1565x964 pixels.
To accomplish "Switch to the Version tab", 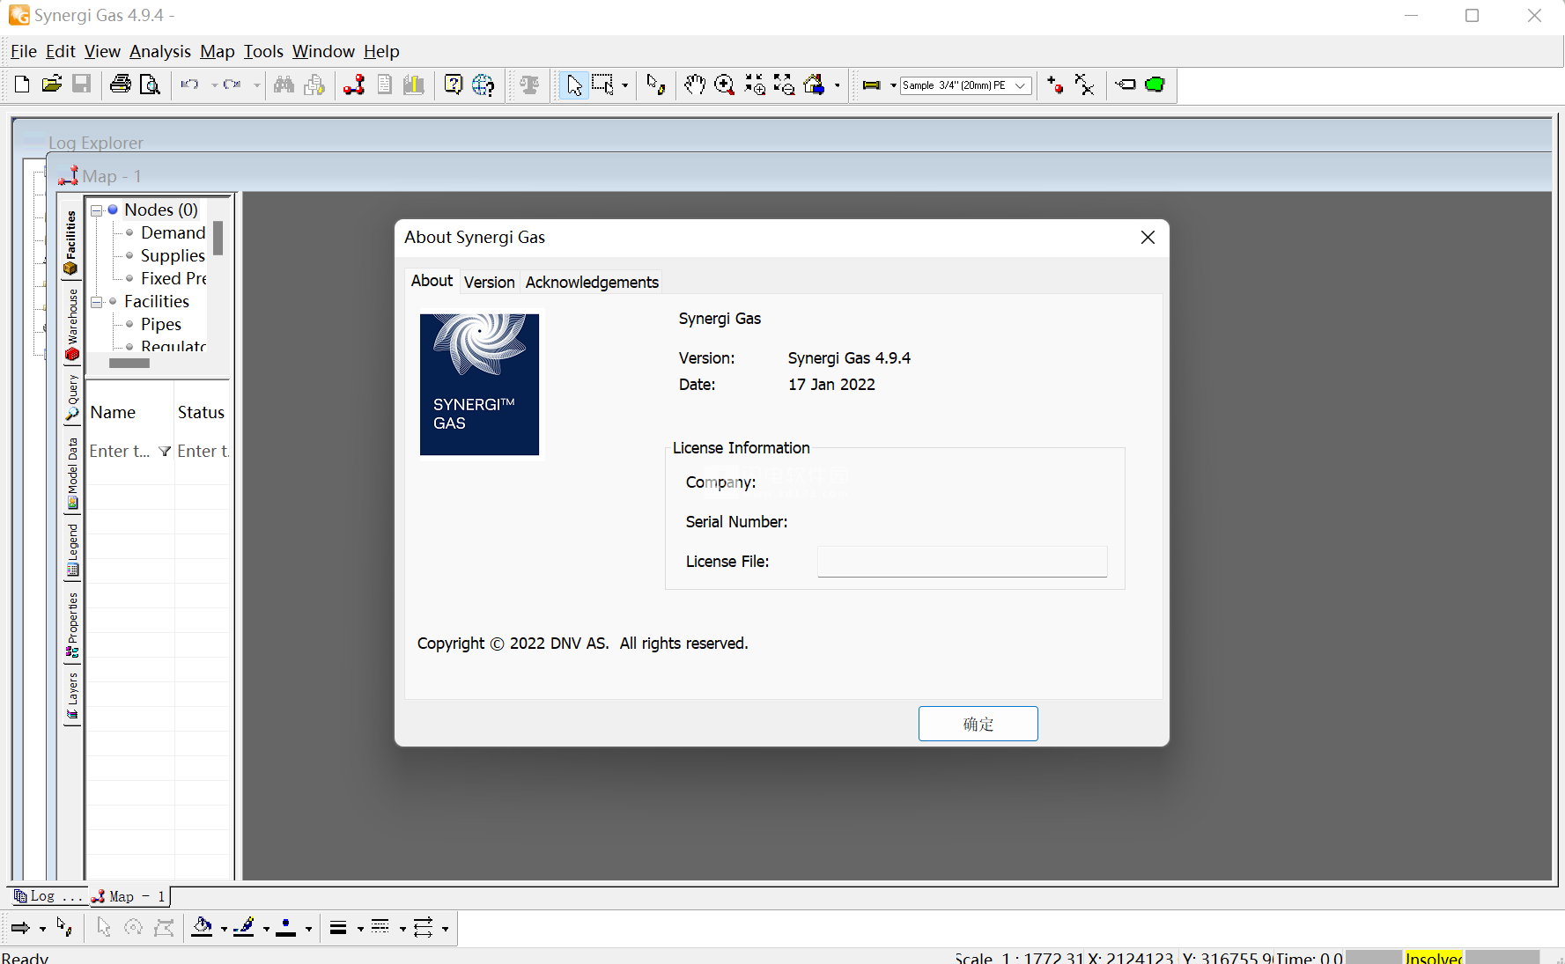I will [489, 282].
